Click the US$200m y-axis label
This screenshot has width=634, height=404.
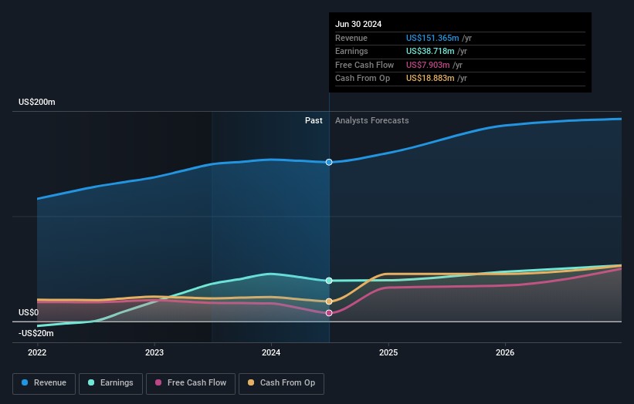coord(37,103)
